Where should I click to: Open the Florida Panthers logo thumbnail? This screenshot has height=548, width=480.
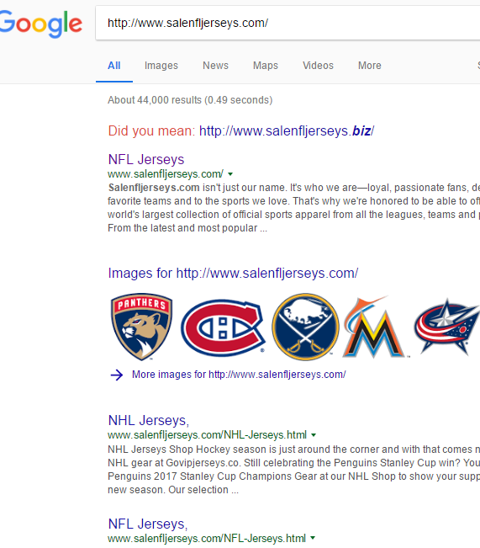pos(141,327)
